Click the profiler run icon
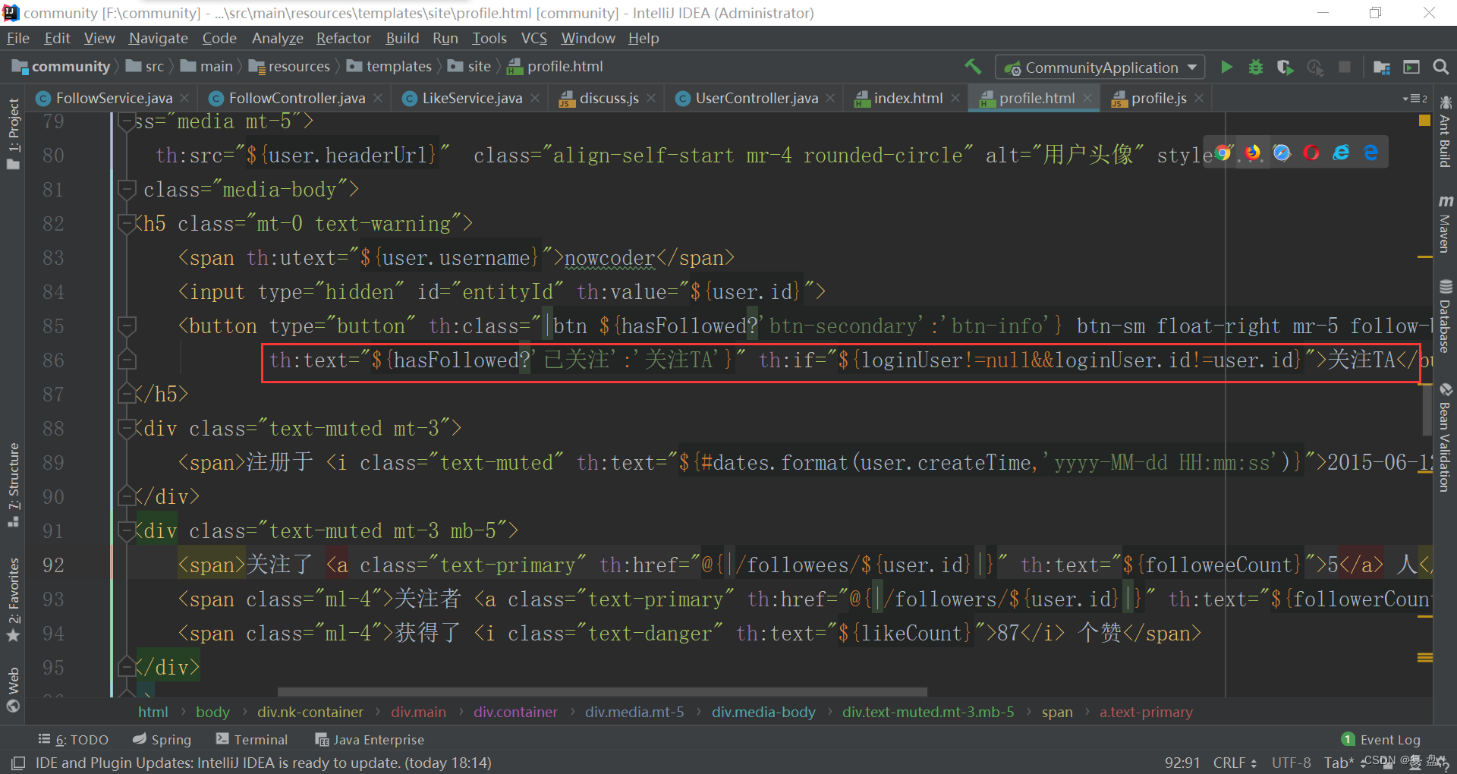The height and width of the screenshot is (774, 1457). click(x=1315, y=67)
